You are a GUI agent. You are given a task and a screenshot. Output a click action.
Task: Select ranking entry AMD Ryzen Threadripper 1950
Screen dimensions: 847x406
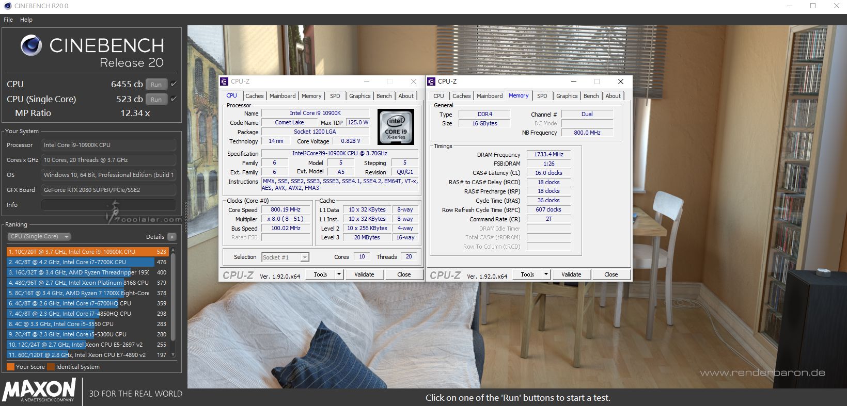click(x=88, y=272)
